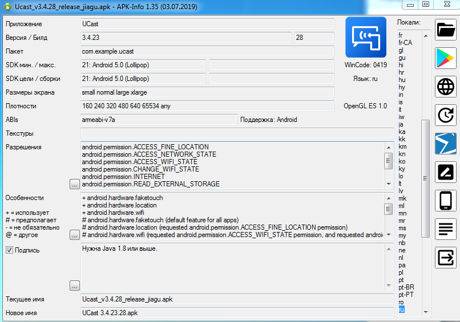Open the Разрешения details ellipsis button
The height and width of the screenshot is (322, 460).
coord(75,184)
